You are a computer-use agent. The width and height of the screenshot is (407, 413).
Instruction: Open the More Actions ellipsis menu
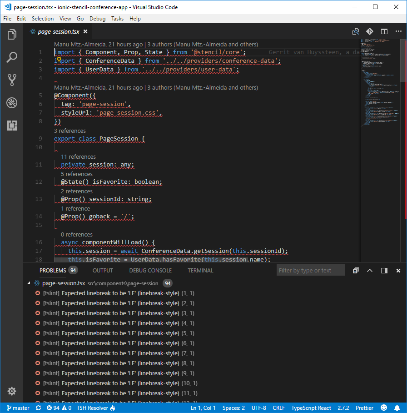point(398,31)
